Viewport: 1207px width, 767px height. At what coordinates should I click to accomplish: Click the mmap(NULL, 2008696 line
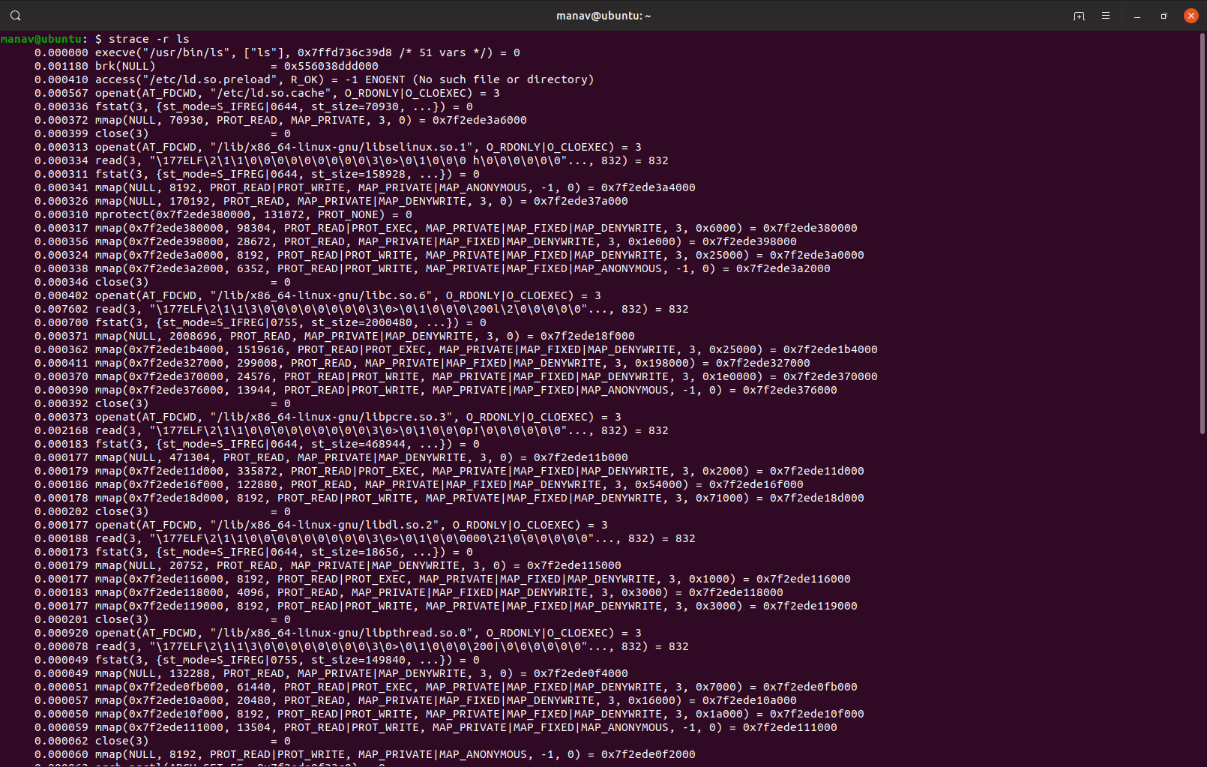pyautogui.click(x=334, y=336)
